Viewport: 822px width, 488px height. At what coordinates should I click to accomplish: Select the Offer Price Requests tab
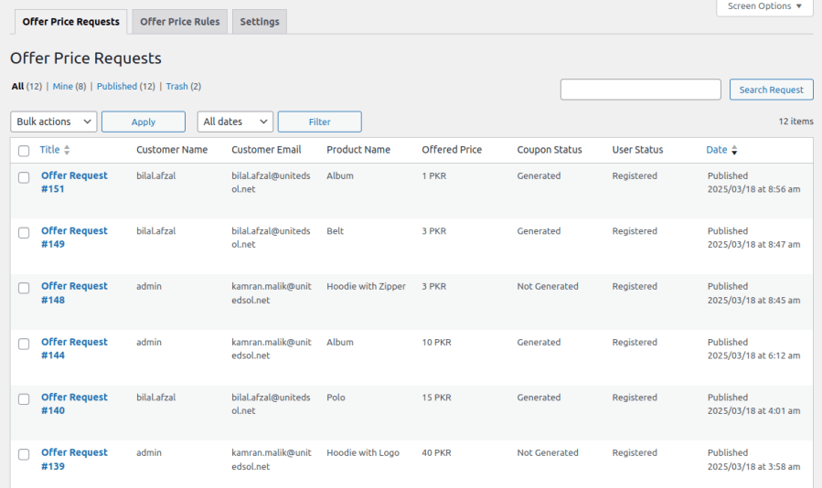click(70, 22)
